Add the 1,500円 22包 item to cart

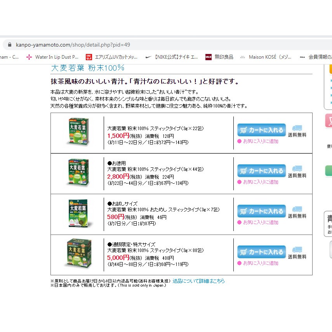coord(261,130)
